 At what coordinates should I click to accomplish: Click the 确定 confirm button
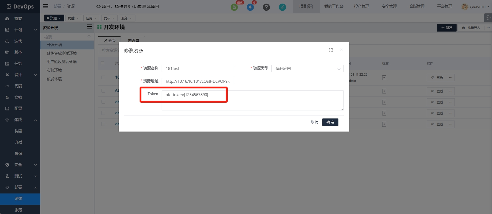point(330,122)
